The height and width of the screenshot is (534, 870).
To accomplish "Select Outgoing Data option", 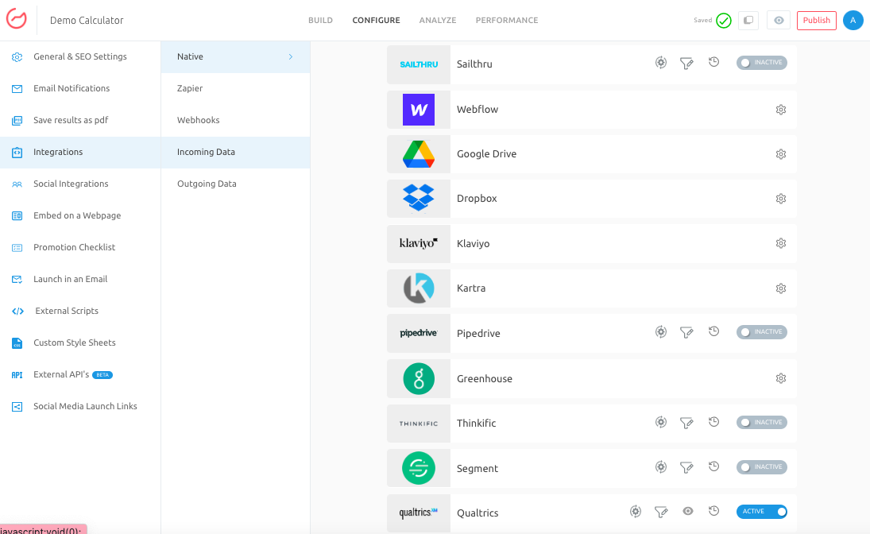I will pyautogui.click(x=235, y=184).
